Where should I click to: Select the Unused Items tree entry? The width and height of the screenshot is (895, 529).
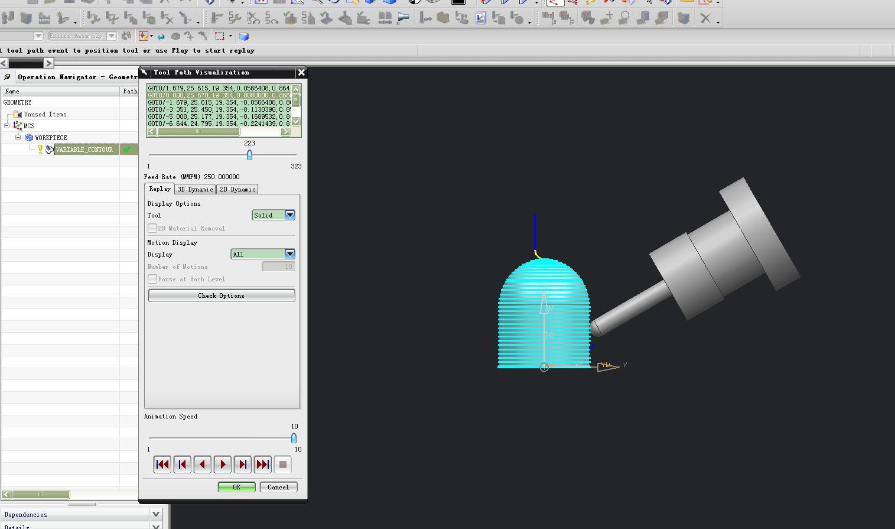[45, 114]
